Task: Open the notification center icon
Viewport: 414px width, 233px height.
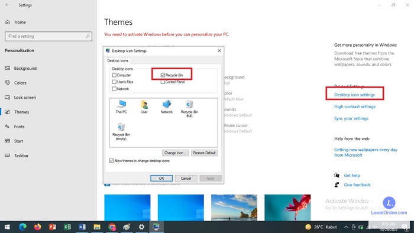Action: point(405,227)
